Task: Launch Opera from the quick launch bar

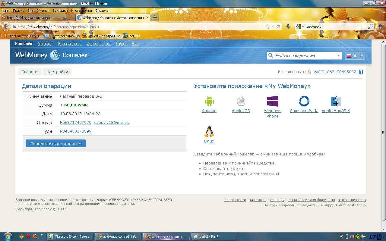Action: click(28, 236)
